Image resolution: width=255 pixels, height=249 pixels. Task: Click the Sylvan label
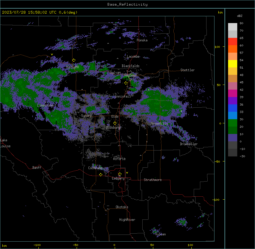[115, 72]
